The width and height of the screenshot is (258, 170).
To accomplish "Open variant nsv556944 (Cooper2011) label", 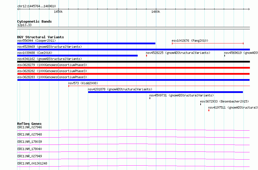I will [x=37, y=41].
